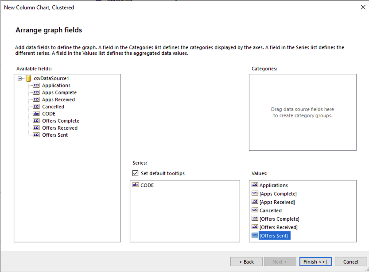
Task: Close the New Column Chart dialog
Action: tap(363, 7)
